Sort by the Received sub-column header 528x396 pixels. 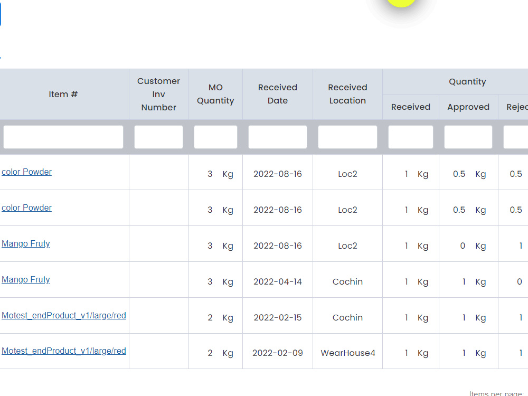[410, 107]
